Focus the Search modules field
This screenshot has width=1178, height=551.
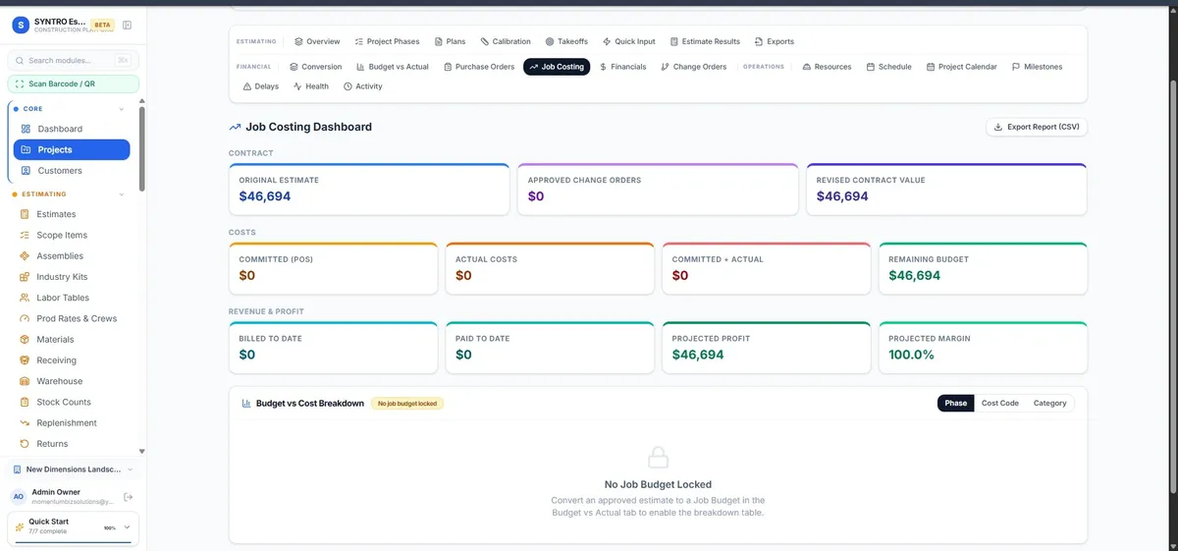74,60
